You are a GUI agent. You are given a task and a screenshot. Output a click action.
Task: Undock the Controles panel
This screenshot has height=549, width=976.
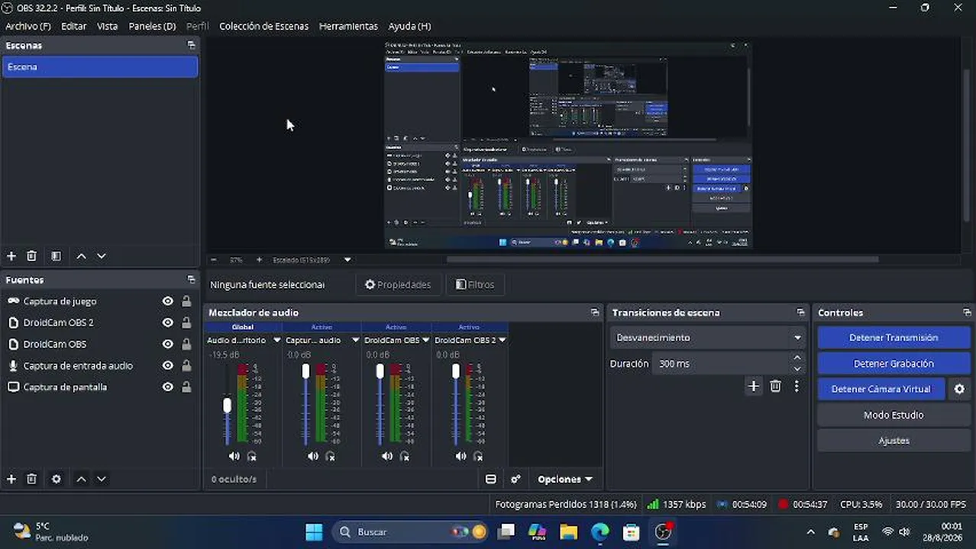click(x=967, y=313)
